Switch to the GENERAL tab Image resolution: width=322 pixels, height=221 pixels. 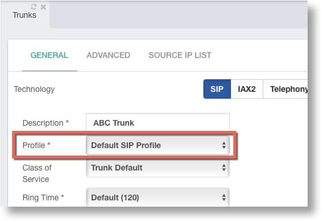pyautogui.click(x=50, y=55)
